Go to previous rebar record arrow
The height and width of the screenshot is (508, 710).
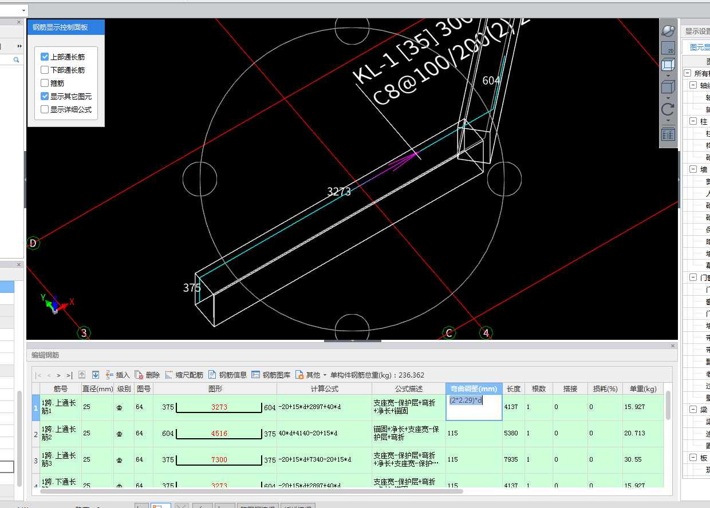[x=49, y=375]
